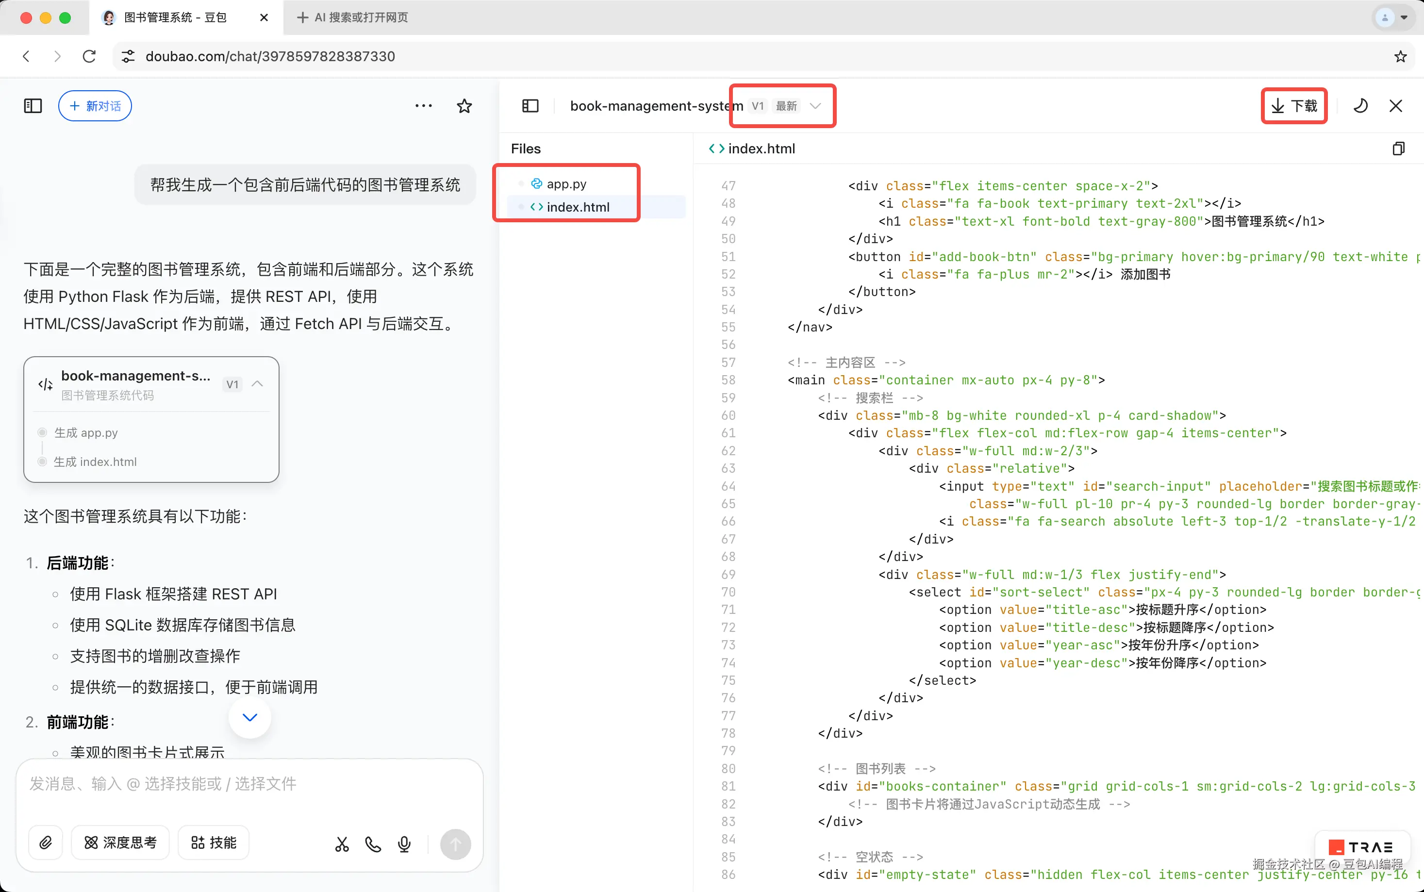Click the scissors screenshot icon
Screen dimensions: 1424x892
pos(342,844)
